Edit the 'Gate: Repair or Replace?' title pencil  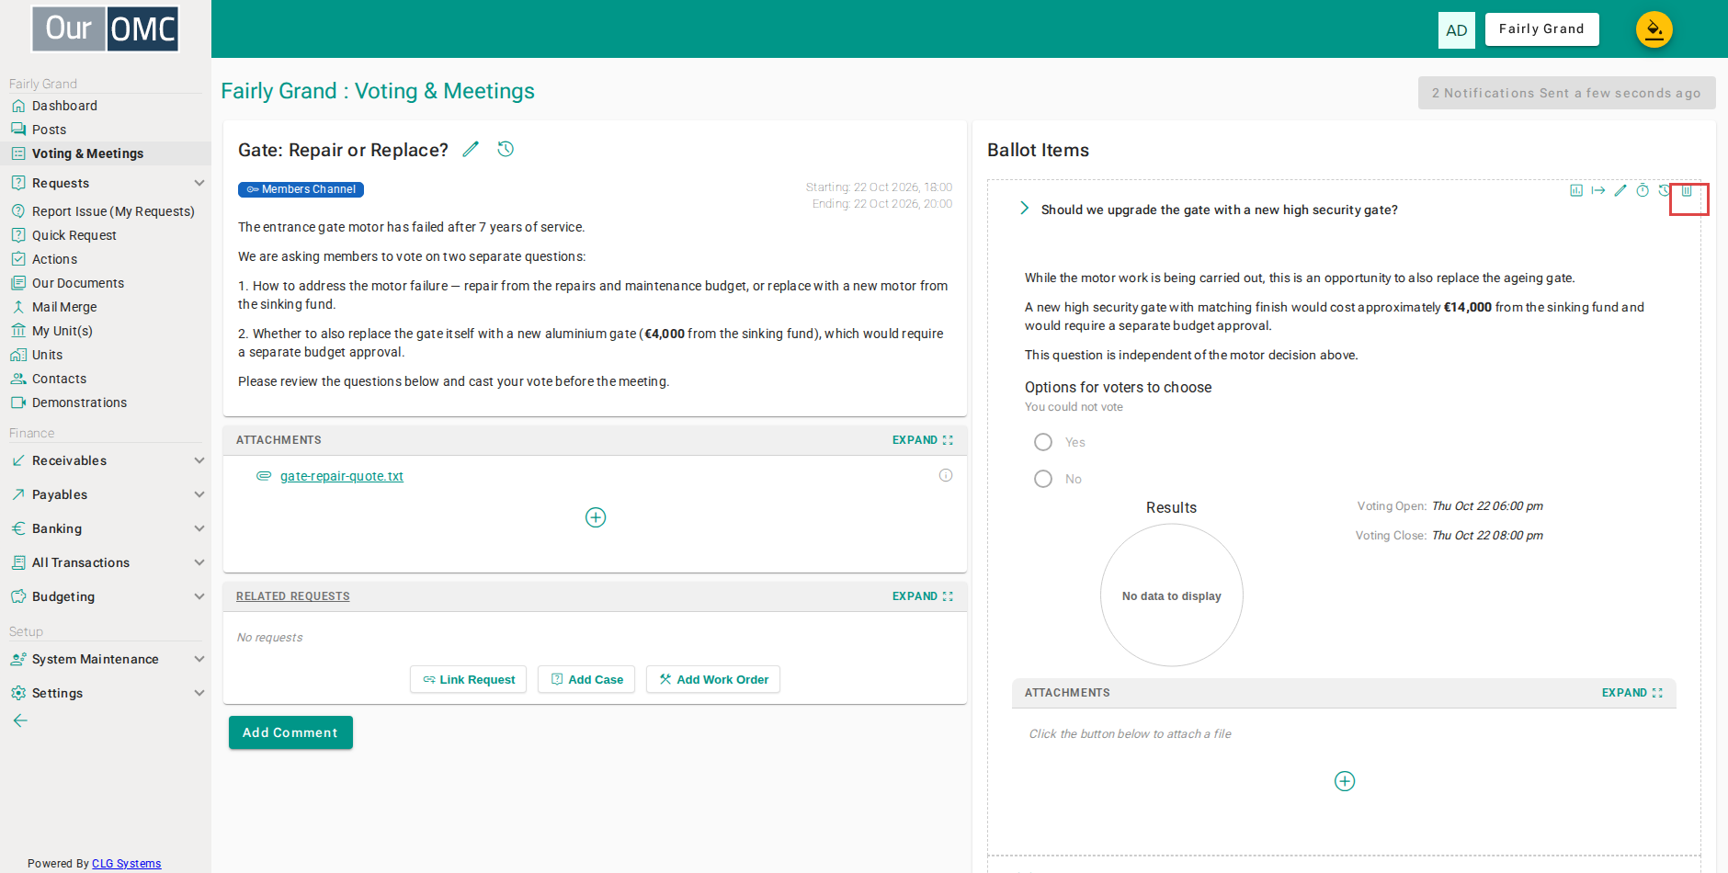(x=471, y=149)
